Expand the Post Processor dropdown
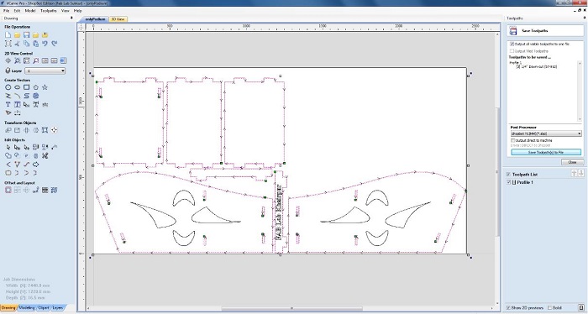This screenshot has height=314, width=588. [546, 133]
